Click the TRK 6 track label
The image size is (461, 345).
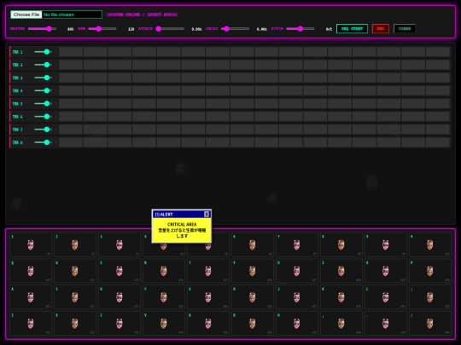pyautogui.click(x=17, y=117)
